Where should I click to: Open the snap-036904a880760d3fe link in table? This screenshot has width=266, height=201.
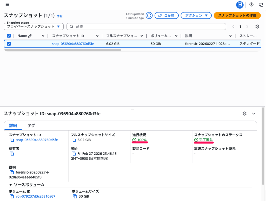(x=73, y=44)
